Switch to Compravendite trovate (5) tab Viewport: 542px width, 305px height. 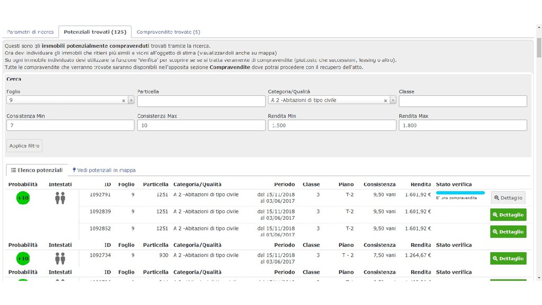pos(168,32)
